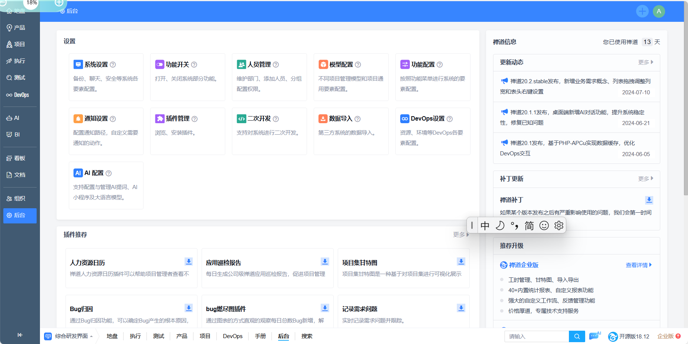Click the 功能开关 purple toggle icon
This screenshot has height=344, width=688.
click(160, 64)
